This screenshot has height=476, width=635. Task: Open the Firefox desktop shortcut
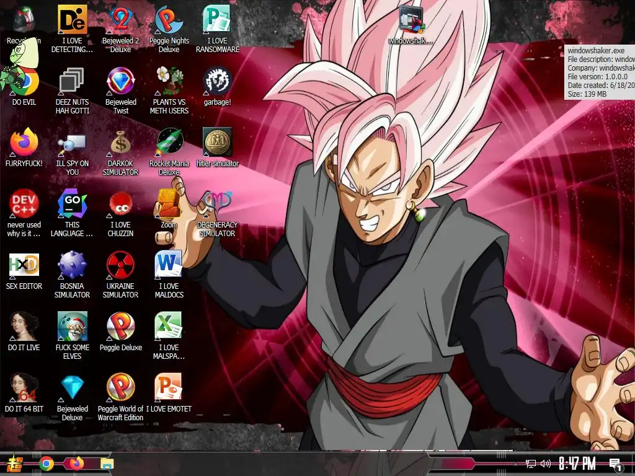tap(24, 143)
